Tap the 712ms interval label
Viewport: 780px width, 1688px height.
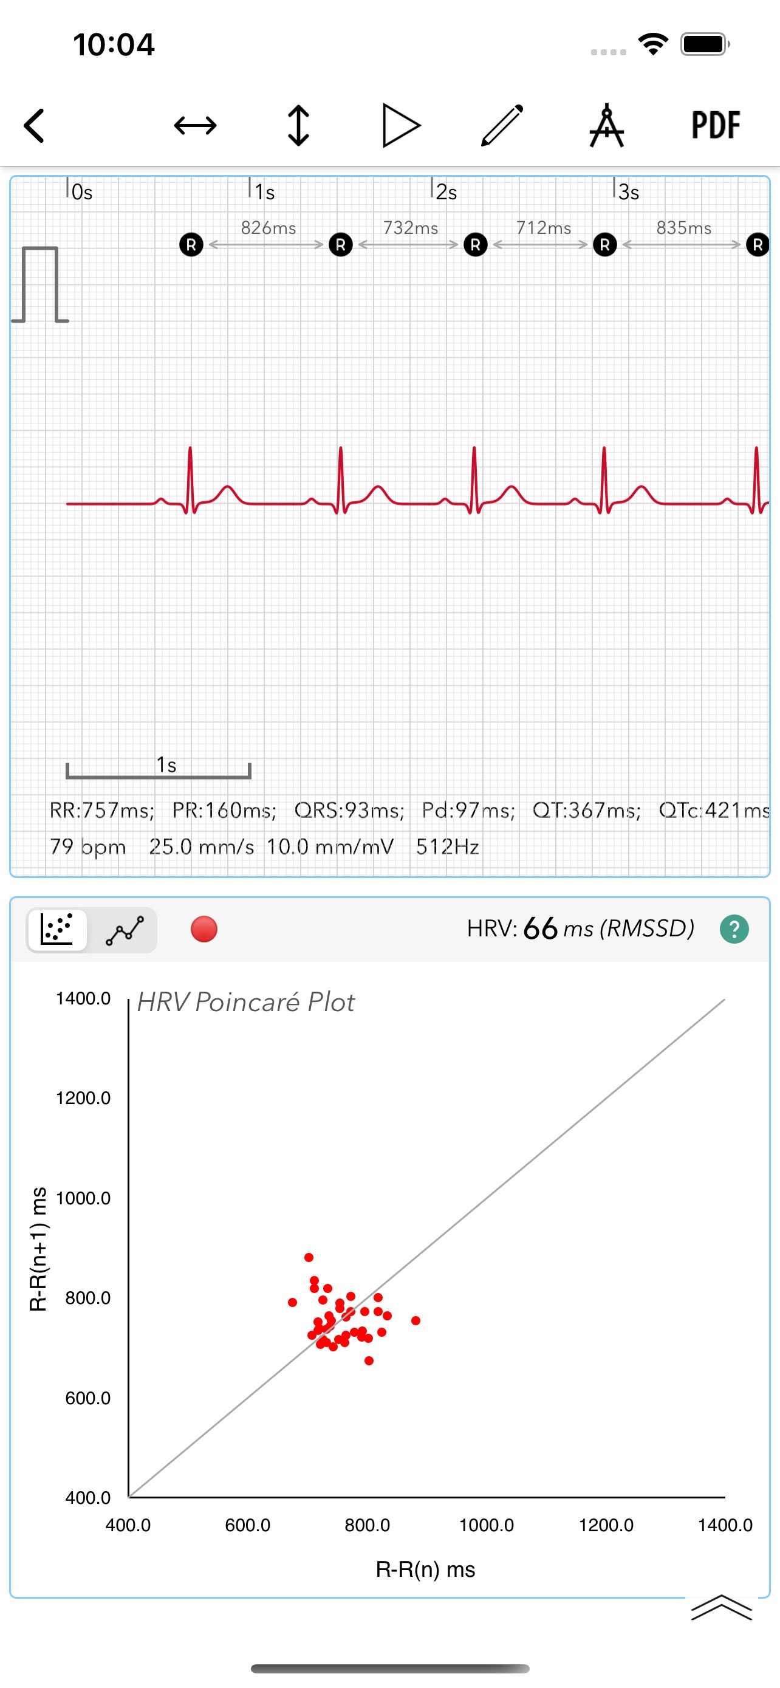[544, 227]
